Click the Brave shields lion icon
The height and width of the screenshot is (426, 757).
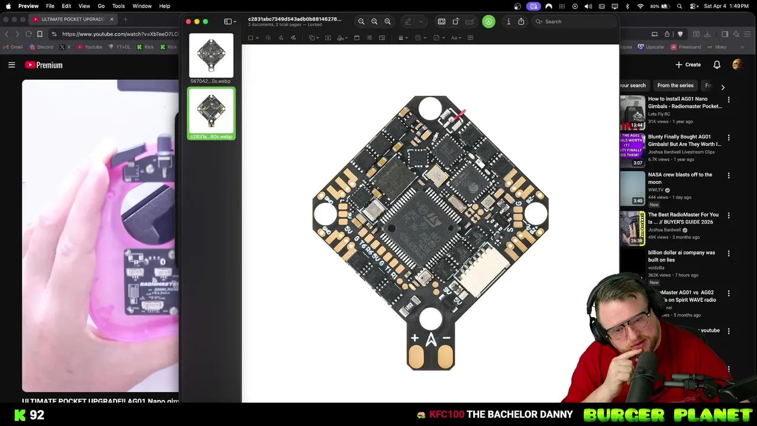pyautogui.click(x=680, y=34)
